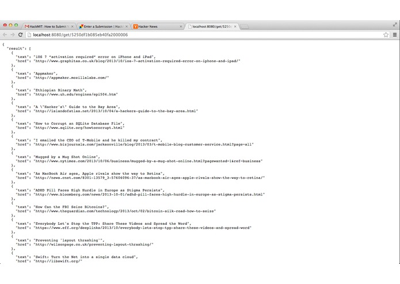Click the green zoom window button

(x=16, y=25)
